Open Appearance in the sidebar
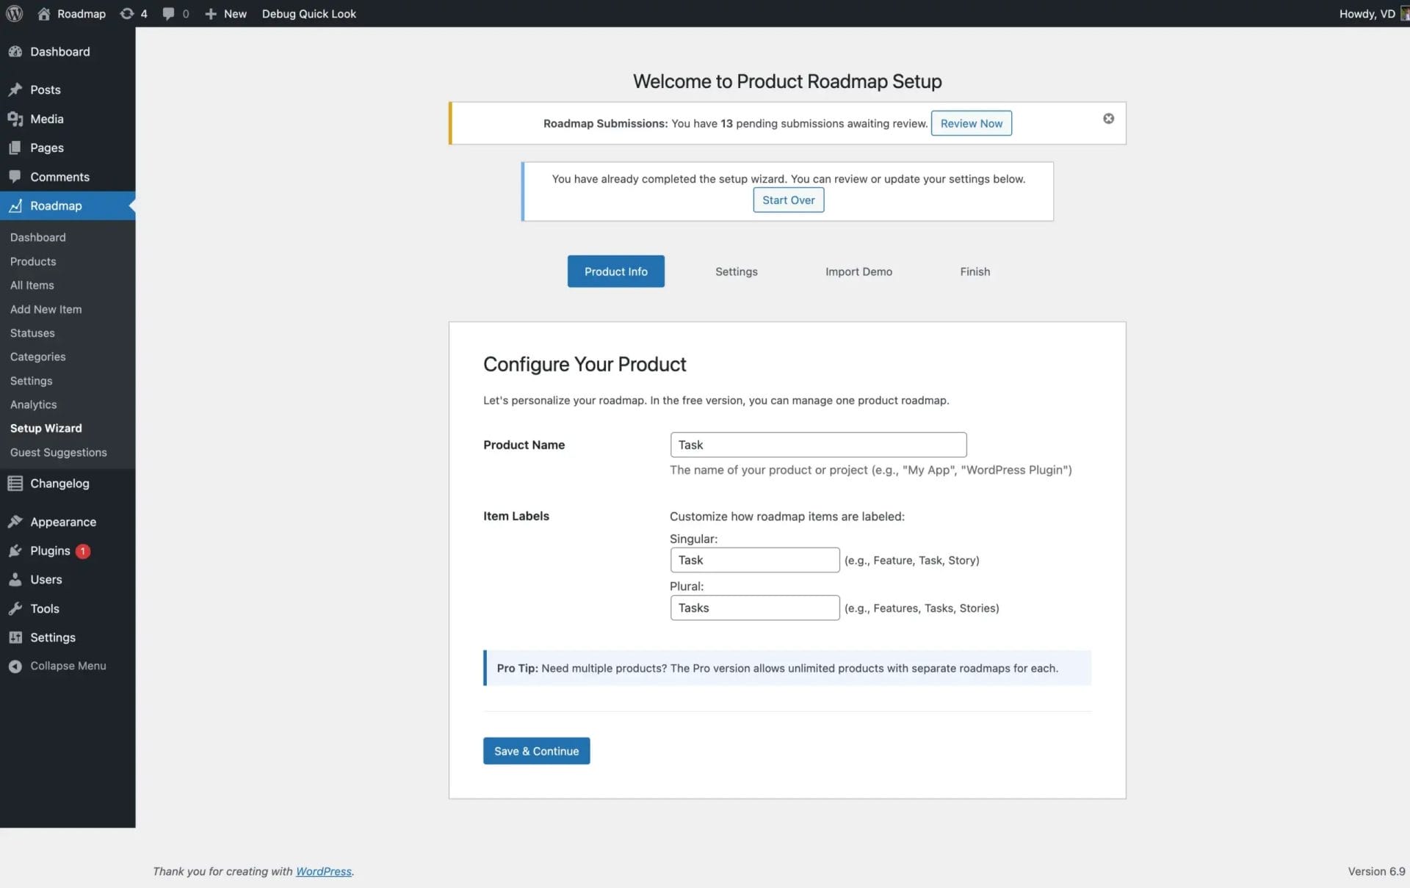This screenshot has height=888, width=1410. pos(62,522)
